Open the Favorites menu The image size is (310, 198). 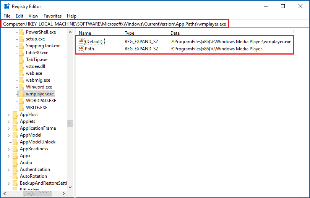pos(52,16)
